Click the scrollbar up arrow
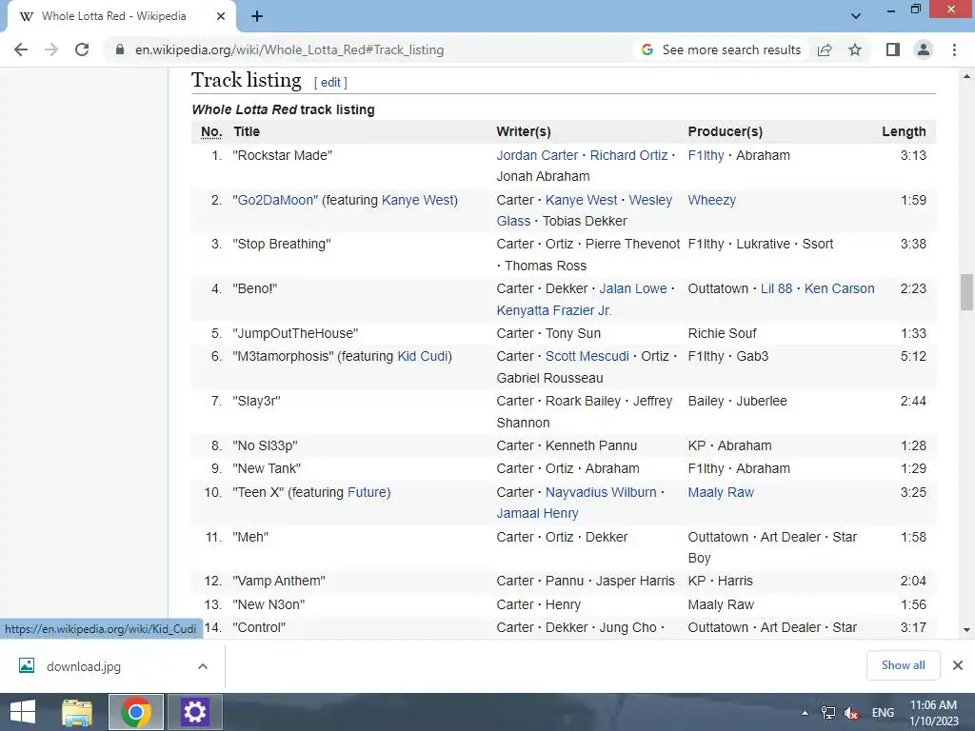 (x=966, y=76)
